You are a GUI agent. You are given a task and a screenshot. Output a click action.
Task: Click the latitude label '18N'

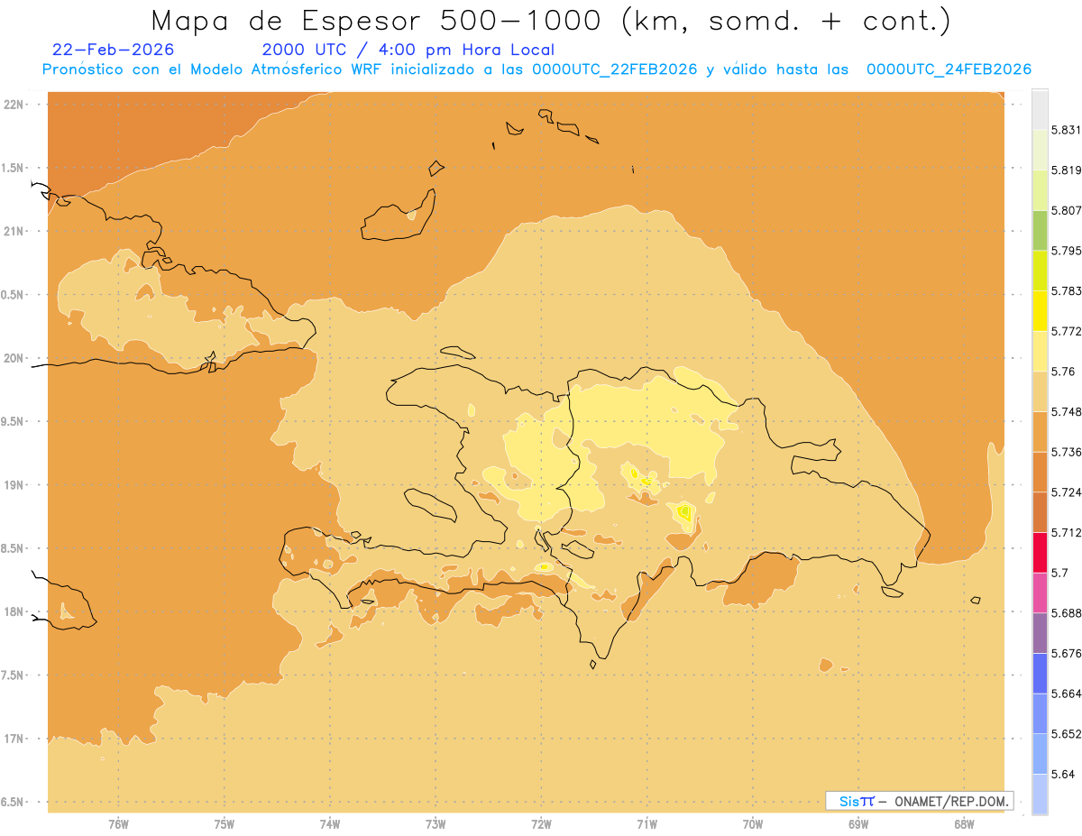[x=15, y=611]
